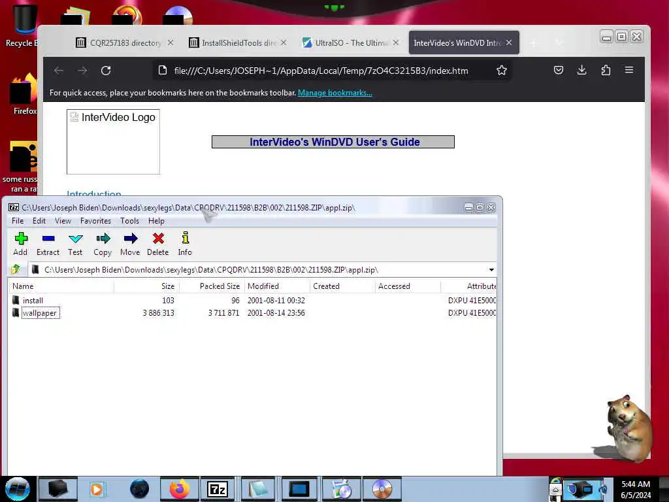Viewport: 669px width, 502px height.
Task: Click the Add button in 7-Zip toolbar
Action: pyautogui.click(x=20, y=244)
